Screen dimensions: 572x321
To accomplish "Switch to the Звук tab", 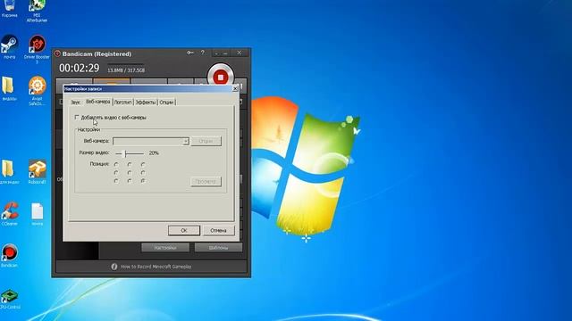I will click(x=75, y=103).
